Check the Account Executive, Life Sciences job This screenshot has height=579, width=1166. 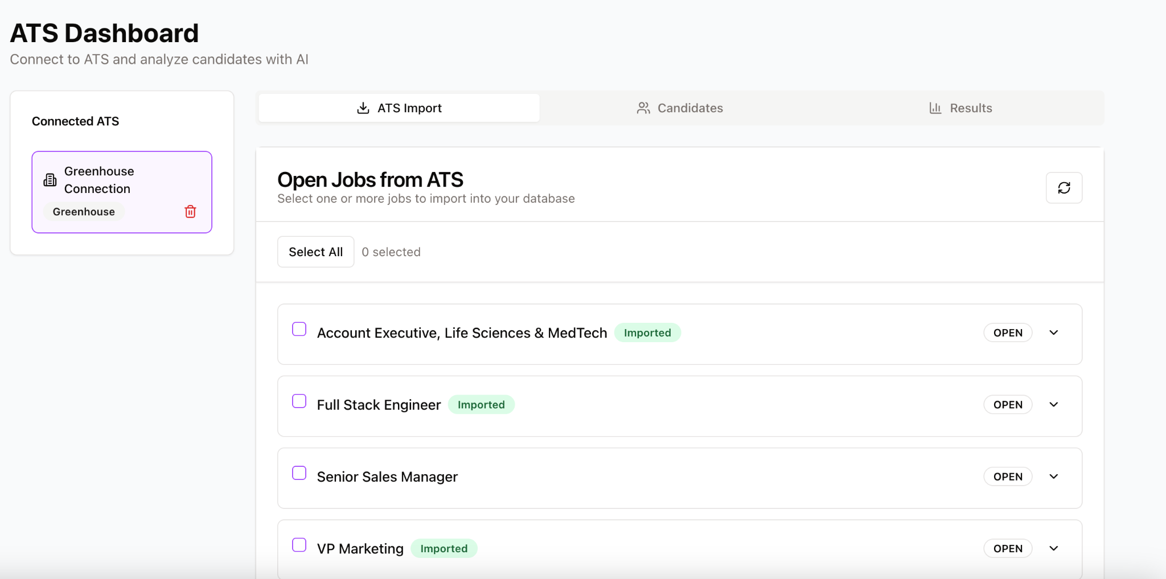point(299,329)
